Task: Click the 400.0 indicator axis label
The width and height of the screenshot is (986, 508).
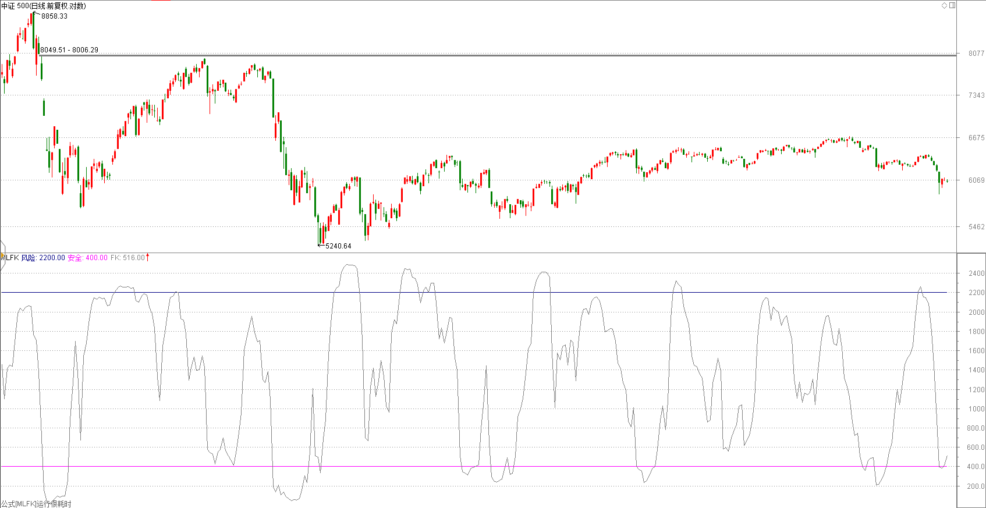Action: click(x=976, y=467)
